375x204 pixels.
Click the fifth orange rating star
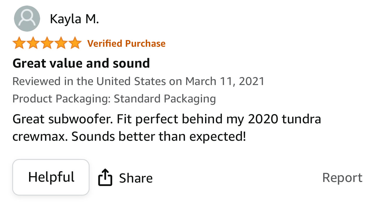click(x=75, y=43)
